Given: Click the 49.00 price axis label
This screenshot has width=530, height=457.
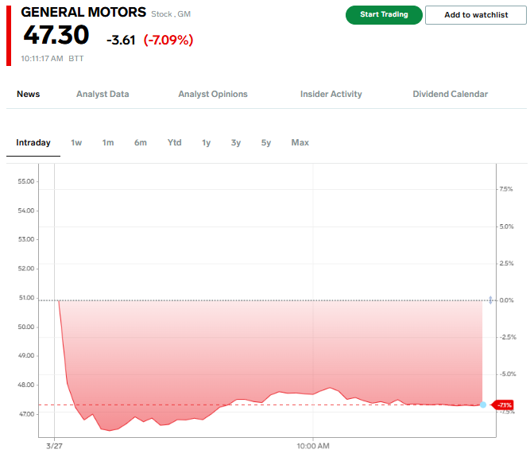Looking at the screenshot, I should click(x=26, y=355).
